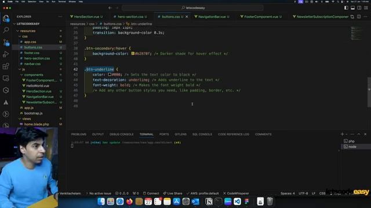Screen dimensions: 371x208
Task: Add a new terminal with plus icon
Action: point(342,134)
